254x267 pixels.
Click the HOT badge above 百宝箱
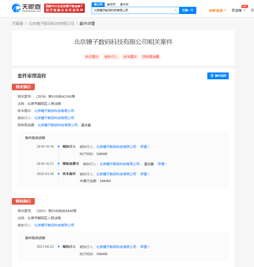coord(244,6)
